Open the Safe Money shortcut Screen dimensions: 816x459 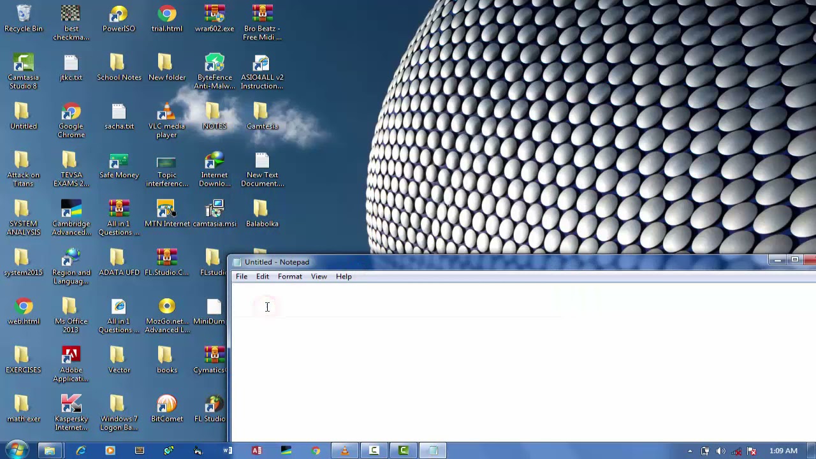pyautogui.click(x=119, y=166)
